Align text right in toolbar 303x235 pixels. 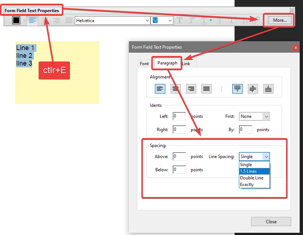[56, 20]
